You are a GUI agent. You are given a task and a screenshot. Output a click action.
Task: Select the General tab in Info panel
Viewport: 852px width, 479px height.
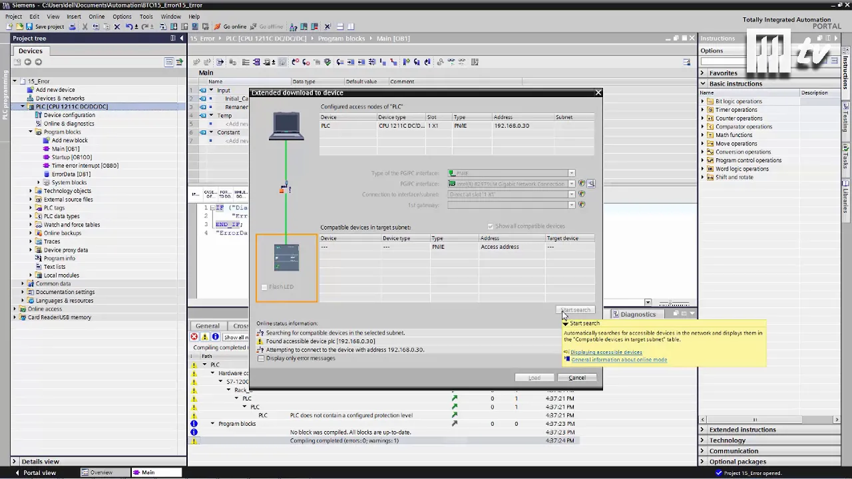tap(208, 326)
